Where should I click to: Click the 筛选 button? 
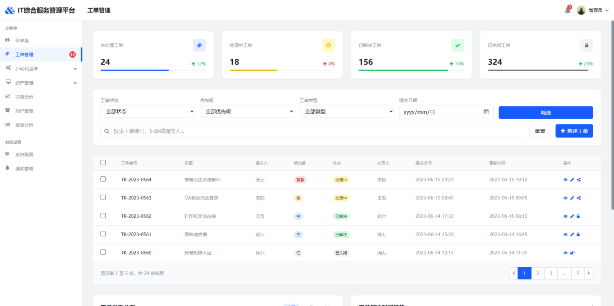tap(546, 112)
